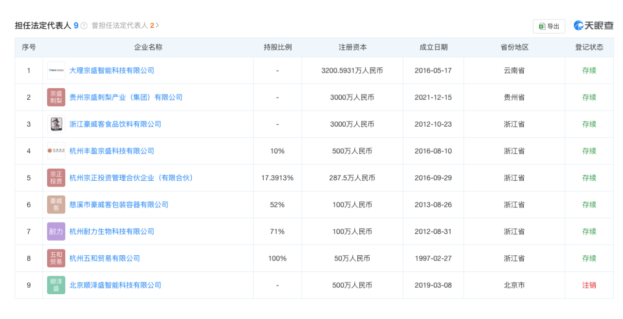The image size is (623, 319).
Task: Click the green 顺泽盛 company logo
Action: [x=56, y=285]
